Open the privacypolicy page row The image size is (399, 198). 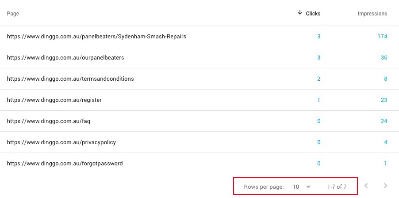[x=61, y=142]
